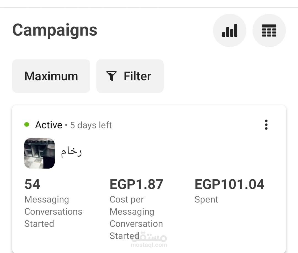Click the Active status label
Viewport: 298px width, 253px height.
click(49, 125)
